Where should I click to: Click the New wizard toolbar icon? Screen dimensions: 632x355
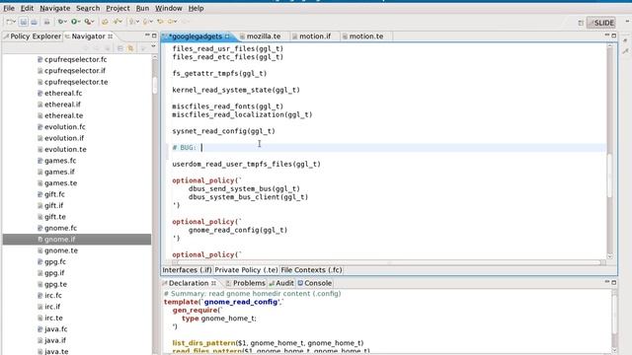click(9, 22)
